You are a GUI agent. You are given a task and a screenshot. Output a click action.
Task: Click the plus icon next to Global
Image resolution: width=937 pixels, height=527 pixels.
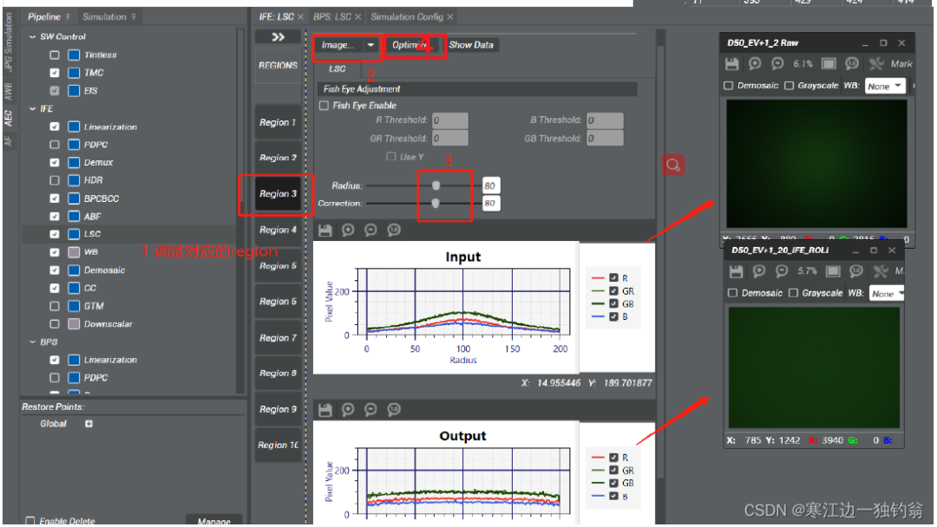click(89, 424)
